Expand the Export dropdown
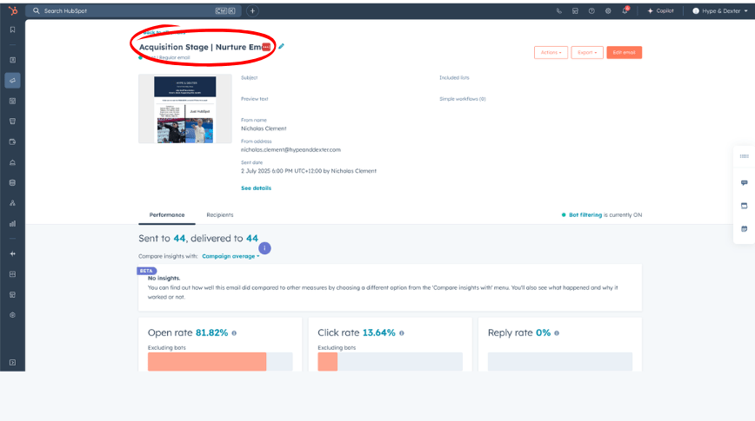This screenshot has width=755, height=421. [587, 52]
